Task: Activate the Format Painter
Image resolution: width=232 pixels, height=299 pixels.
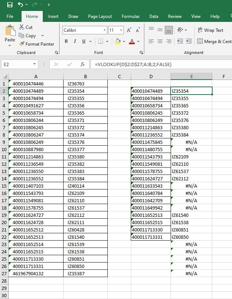Action: tap(37, 44)
